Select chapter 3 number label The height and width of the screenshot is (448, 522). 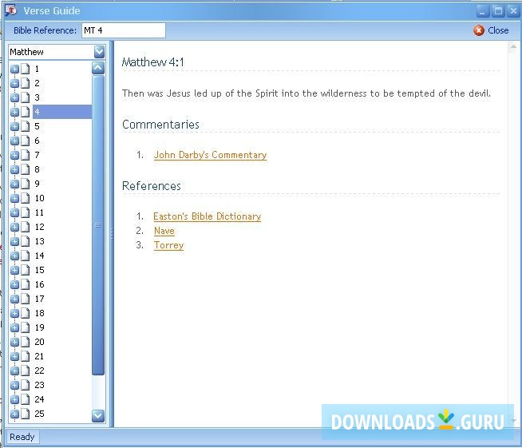point(37,97)
